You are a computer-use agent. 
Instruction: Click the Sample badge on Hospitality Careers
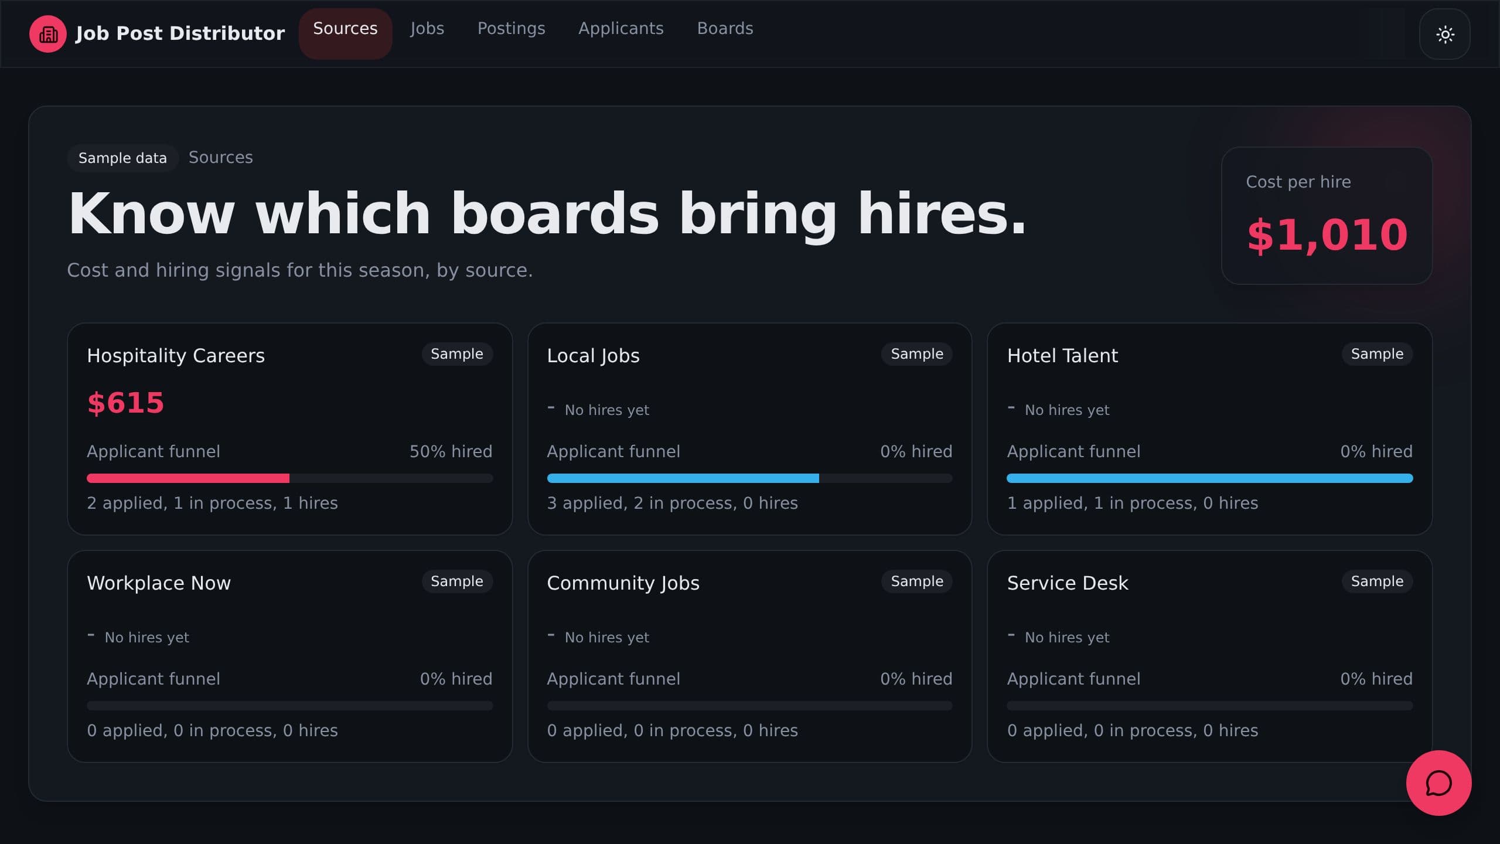pyautogui.click(x=457, y=354)
